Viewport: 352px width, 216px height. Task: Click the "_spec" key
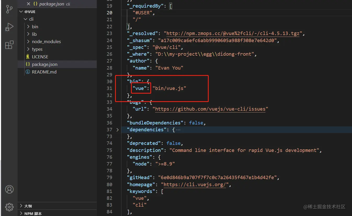(137, 47)
